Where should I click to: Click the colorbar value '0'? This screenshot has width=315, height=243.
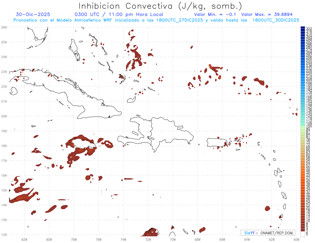click(x=307, y=234)
